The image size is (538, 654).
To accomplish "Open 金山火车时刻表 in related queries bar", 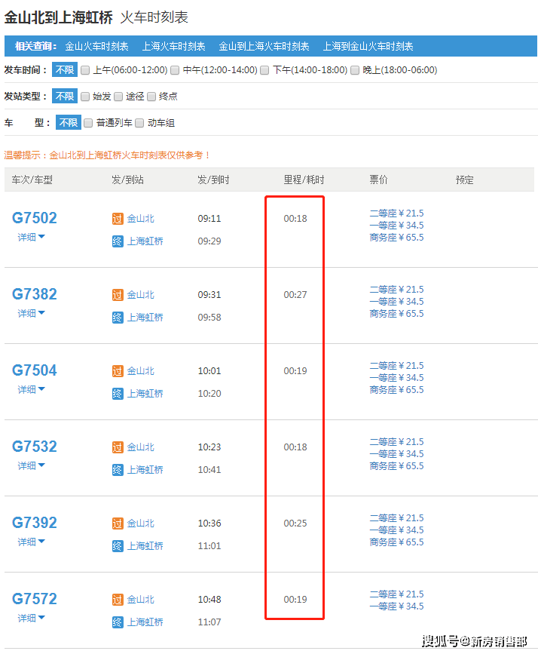I will point(96,46).
